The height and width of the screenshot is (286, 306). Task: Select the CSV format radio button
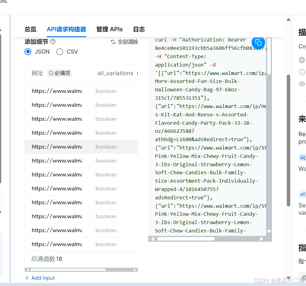60,52
